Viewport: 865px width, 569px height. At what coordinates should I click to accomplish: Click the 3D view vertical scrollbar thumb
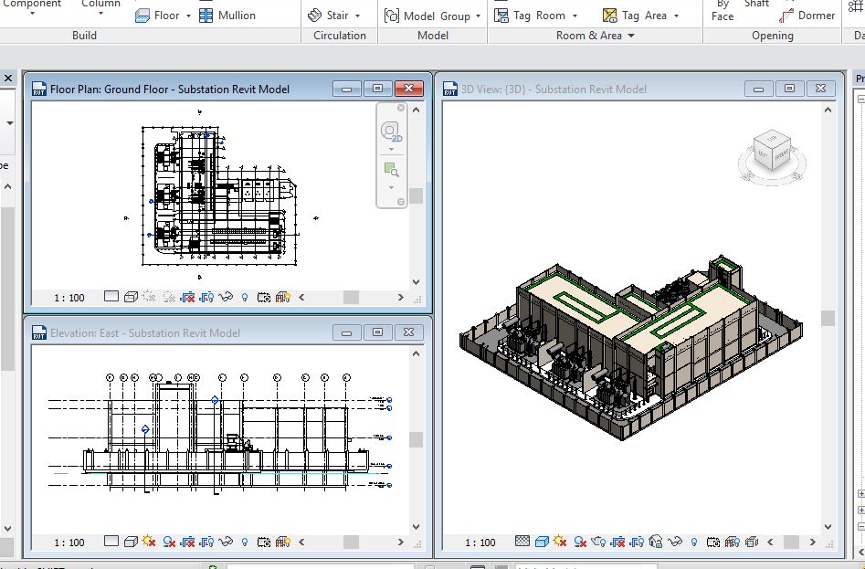click(828, 318)
